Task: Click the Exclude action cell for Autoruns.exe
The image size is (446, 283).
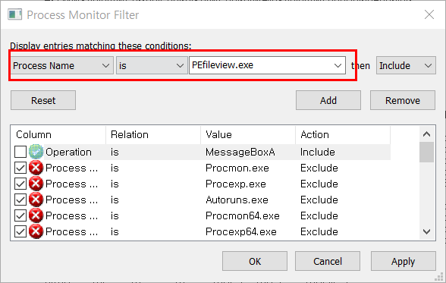Action: [x=319, y=200]
